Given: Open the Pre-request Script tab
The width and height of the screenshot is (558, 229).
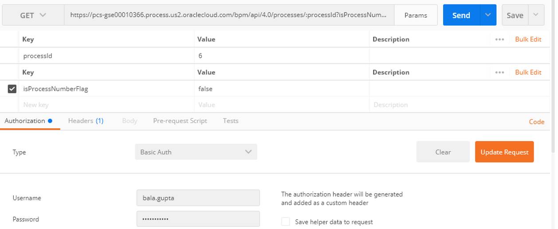Looking at the screenshot, I should pos(180,121).
